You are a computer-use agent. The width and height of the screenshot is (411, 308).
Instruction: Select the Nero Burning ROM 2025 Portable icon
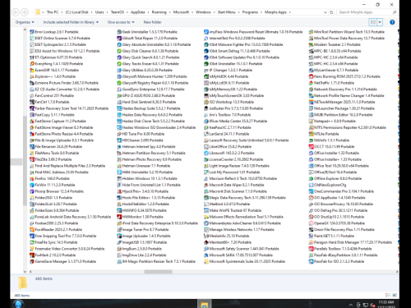[x=311, y=76]
